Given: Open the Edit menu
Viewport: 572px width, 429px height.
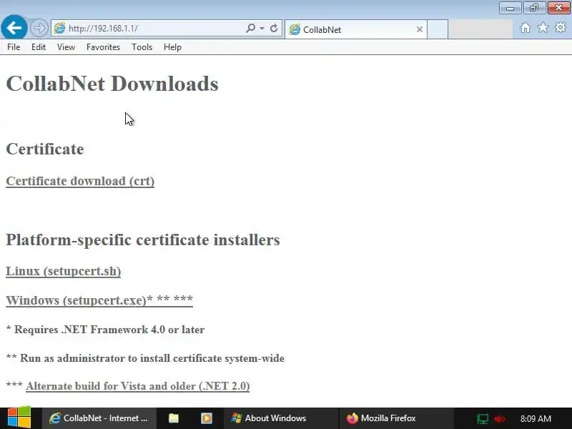Looking at the screenshot, I should [39, 47].
